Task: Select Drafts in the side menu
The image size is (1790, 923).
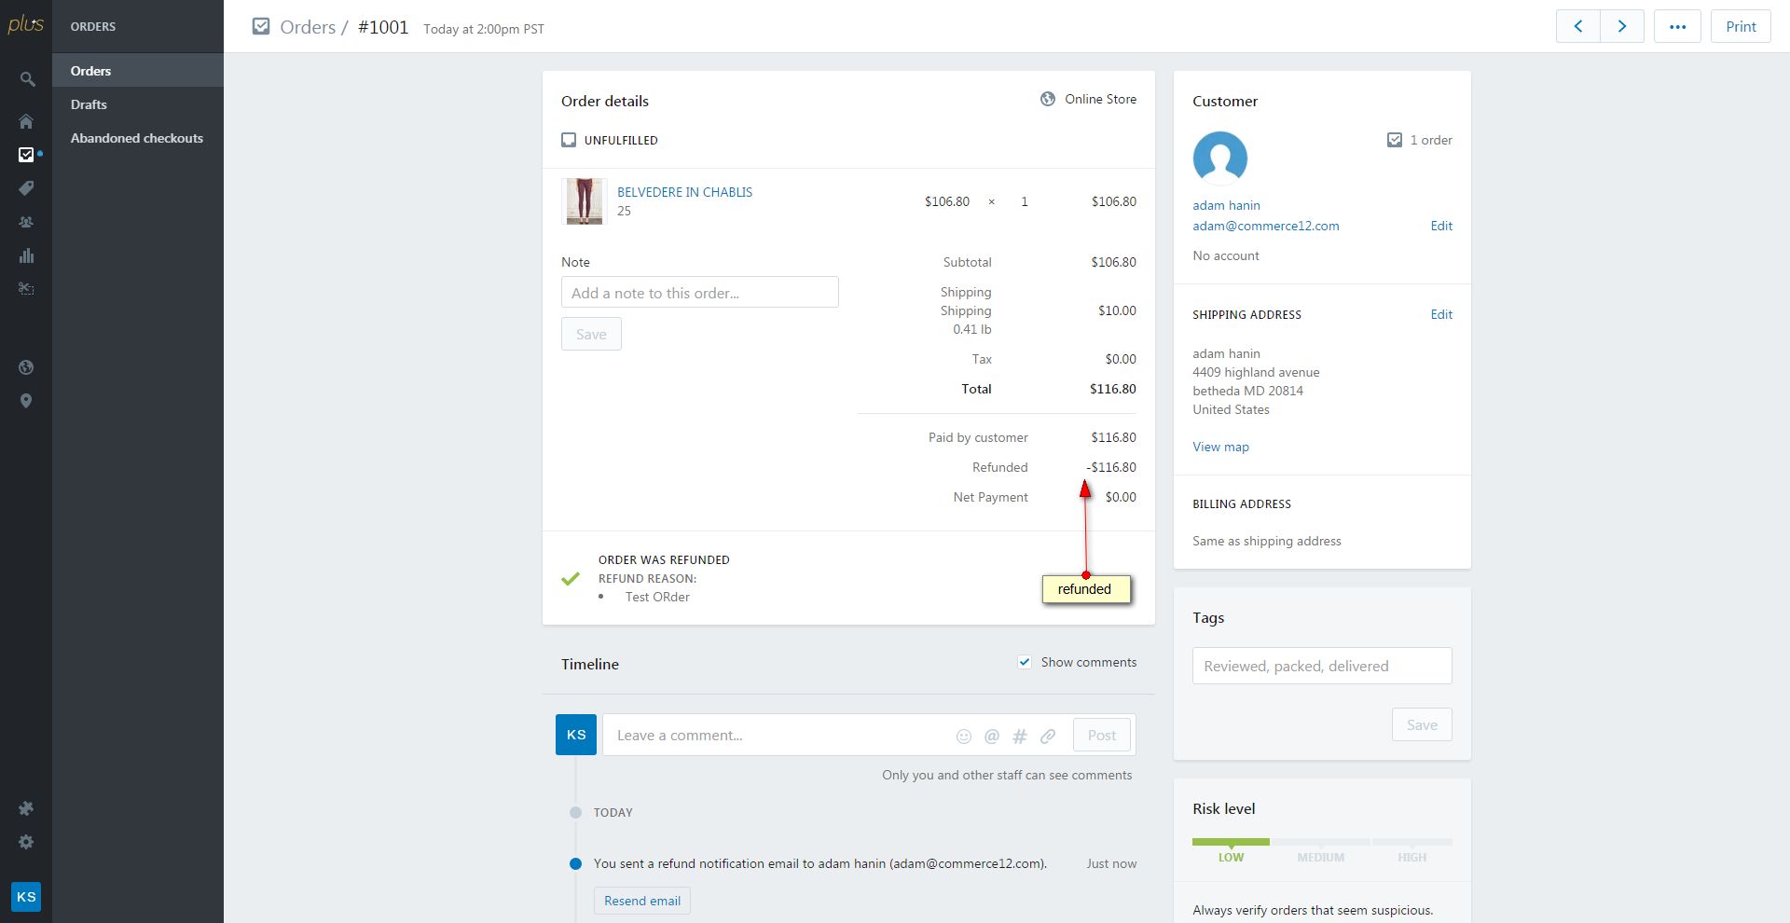Action: pyautogui.click(x=138, y=104)
